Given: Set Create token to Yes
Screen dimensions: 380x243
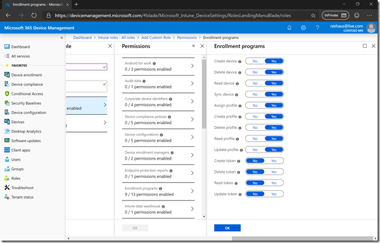Looking at the screenshot, I should (x=274, y=161).
